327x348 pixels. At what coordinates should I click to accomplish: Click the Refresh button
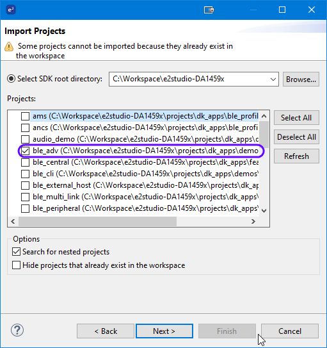click(x=296, y=156)
